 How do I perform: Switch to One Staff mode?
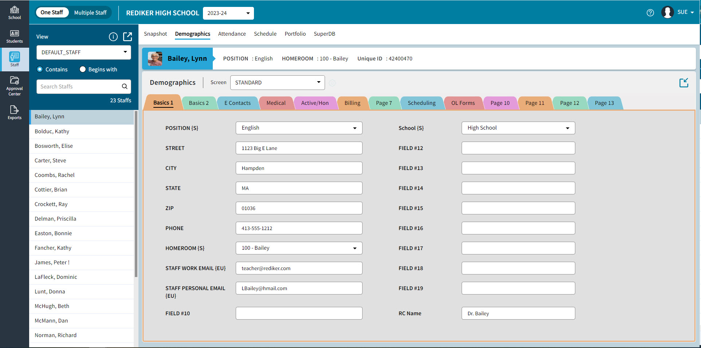point(52,12)
